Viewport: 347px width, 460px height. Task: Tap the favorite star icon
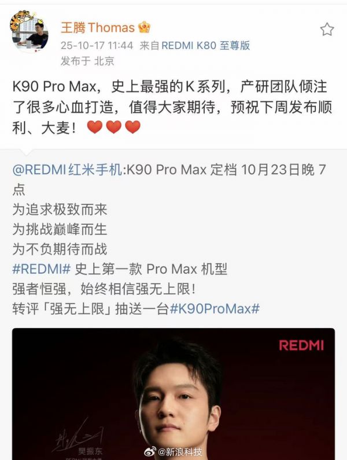click(327, 29)
